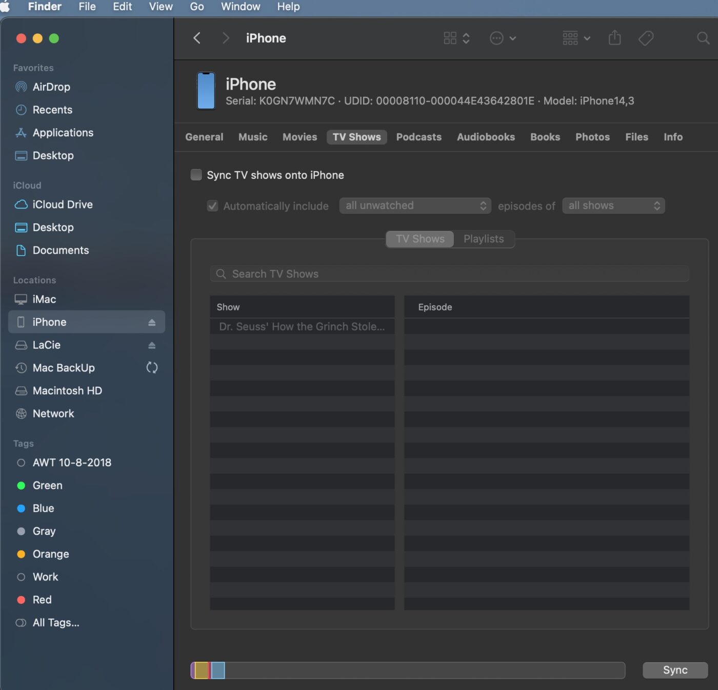The height and width of the screenshot is (690, 718).
Task: Open the all unwatched dropdown
Action: coord(415,205)
